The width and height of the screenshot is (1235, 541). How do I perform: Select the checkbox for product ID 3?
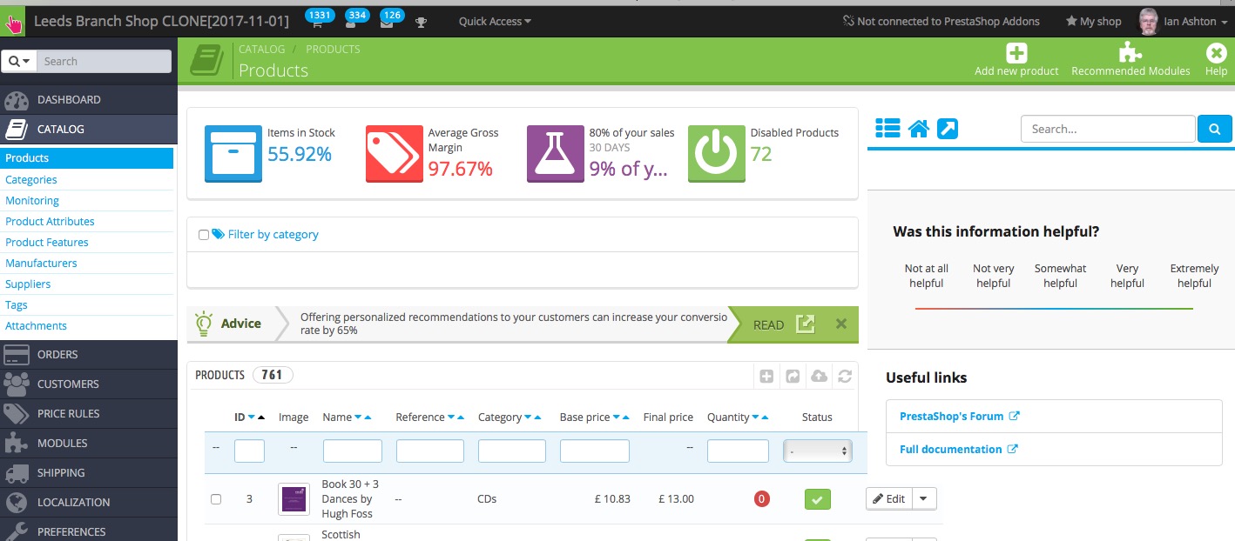click(216, 499)
